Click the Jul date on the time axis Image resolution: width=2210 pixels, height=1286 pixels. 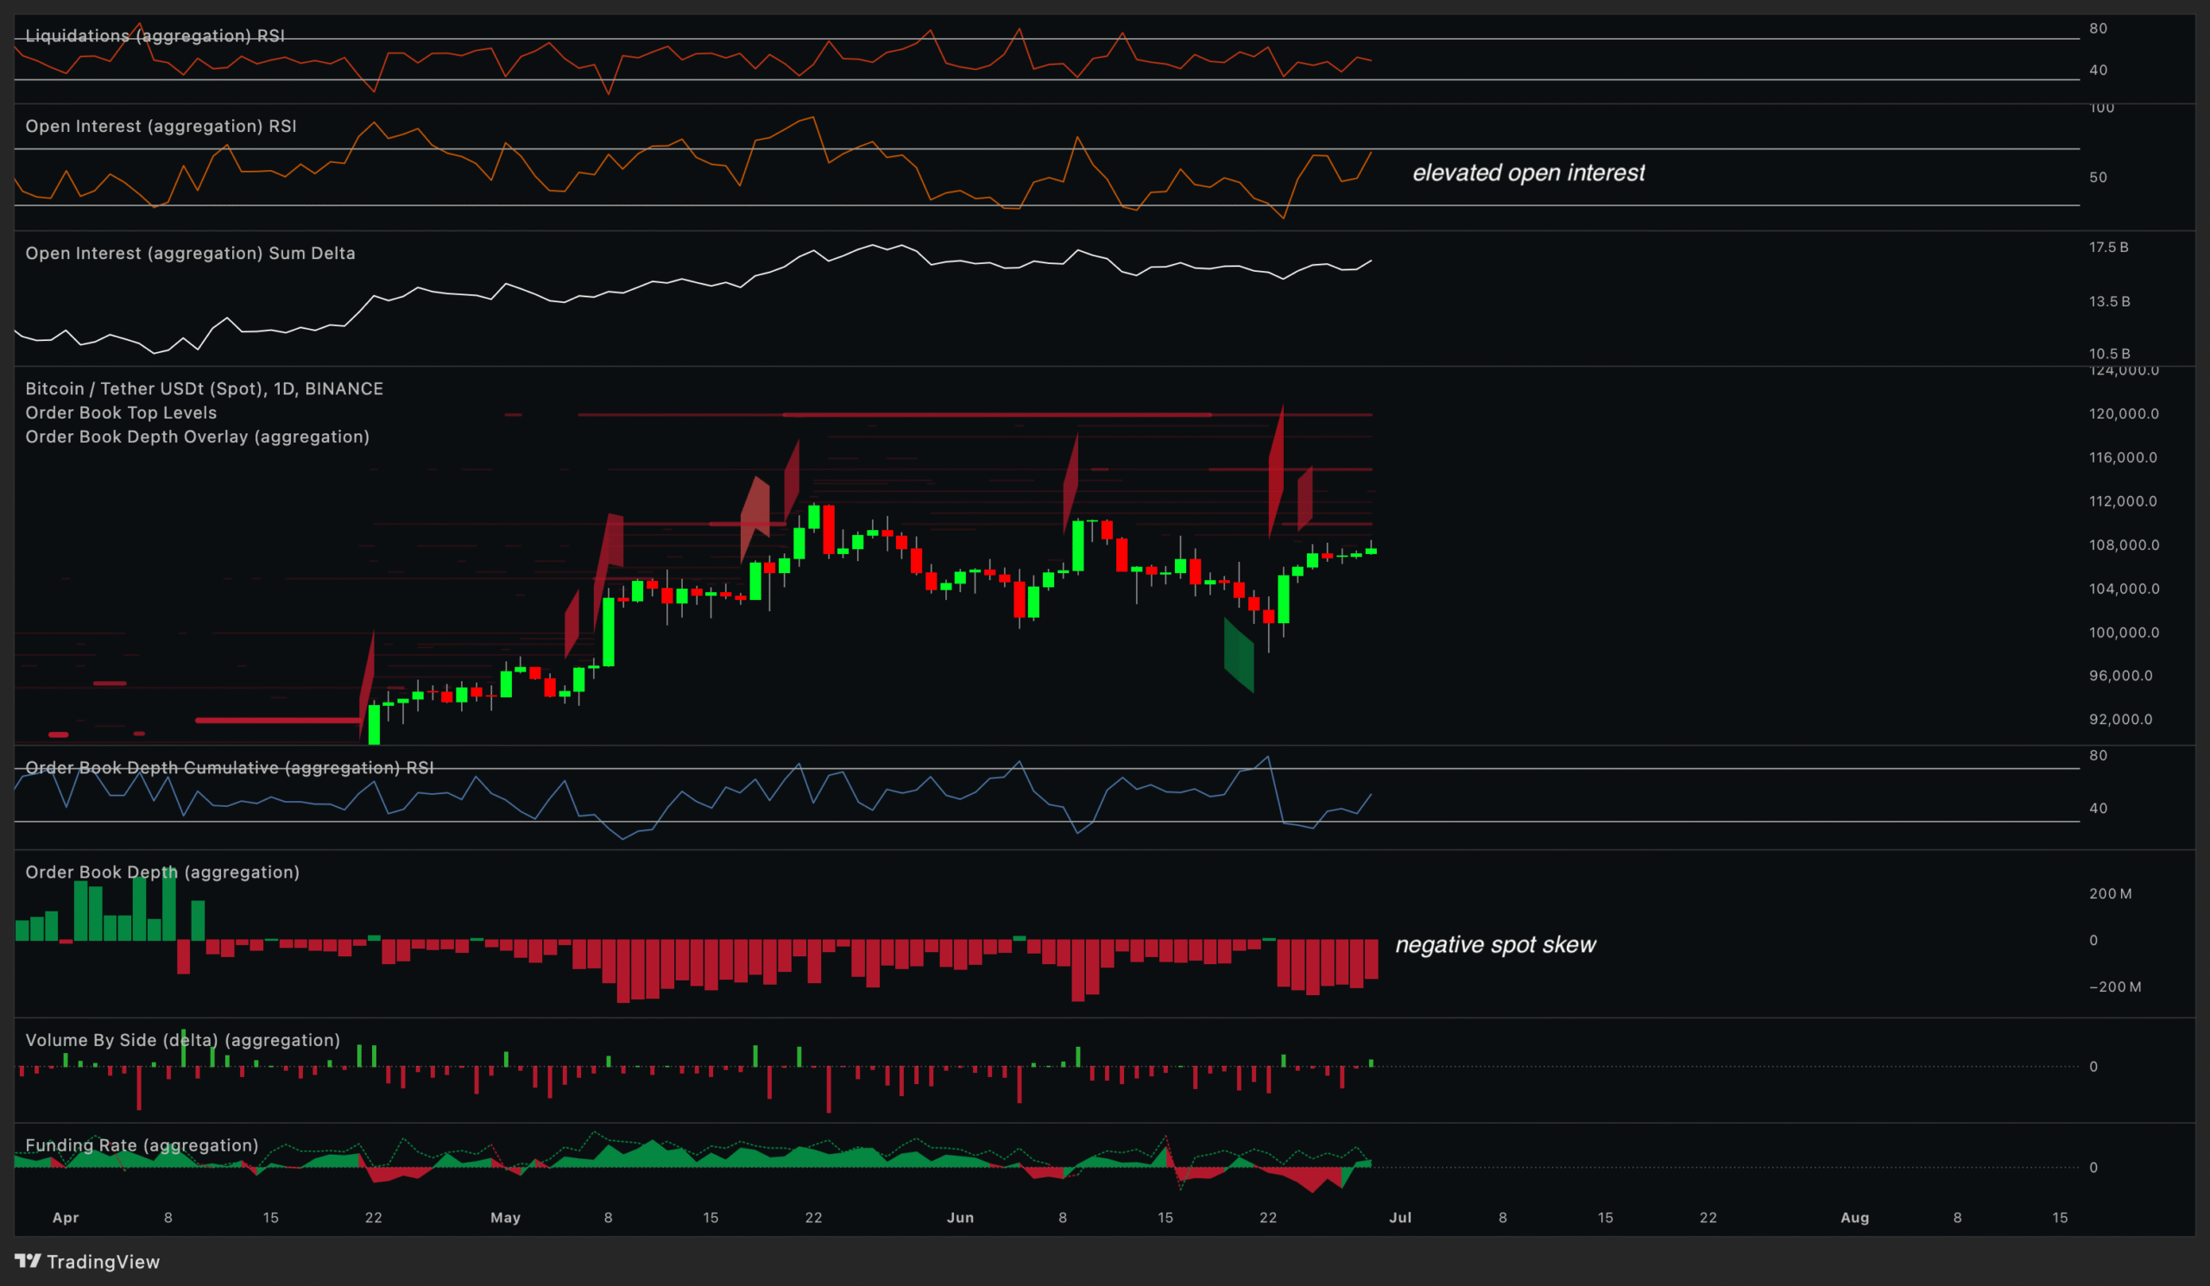coord(1400,1218)
